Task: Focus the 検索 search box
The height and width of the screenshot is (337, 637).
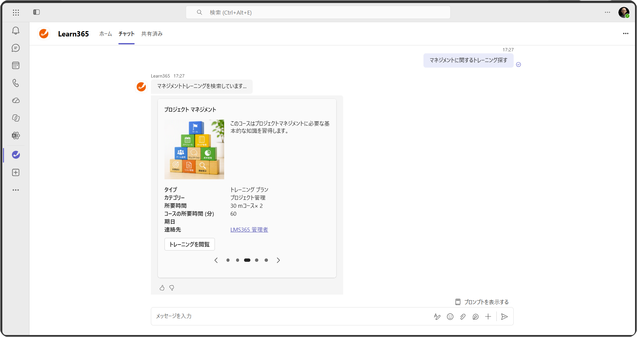Action: click(x=318, y=12)
